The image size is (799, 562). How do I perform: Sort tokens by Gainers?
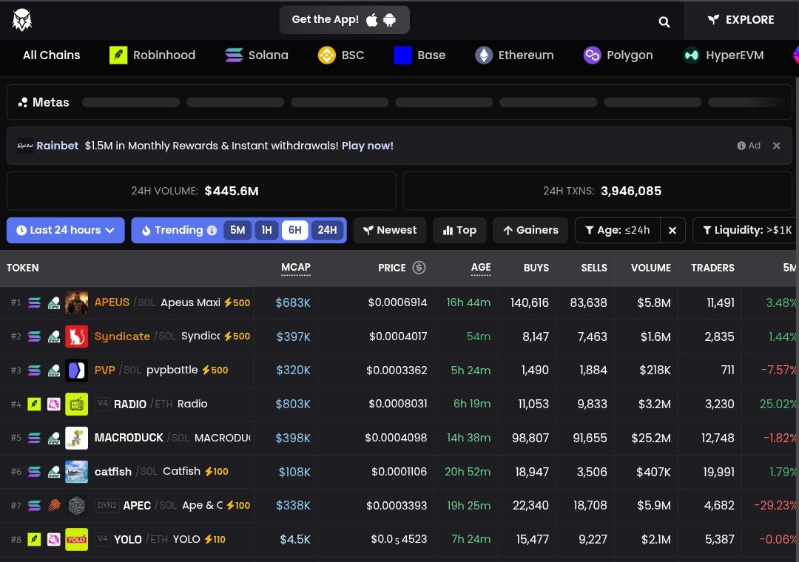pos(530,230)
